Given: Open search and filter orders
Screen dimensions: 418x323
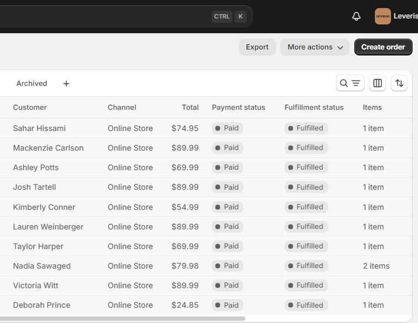Looking at the screenshot, I should pos(350,83).
